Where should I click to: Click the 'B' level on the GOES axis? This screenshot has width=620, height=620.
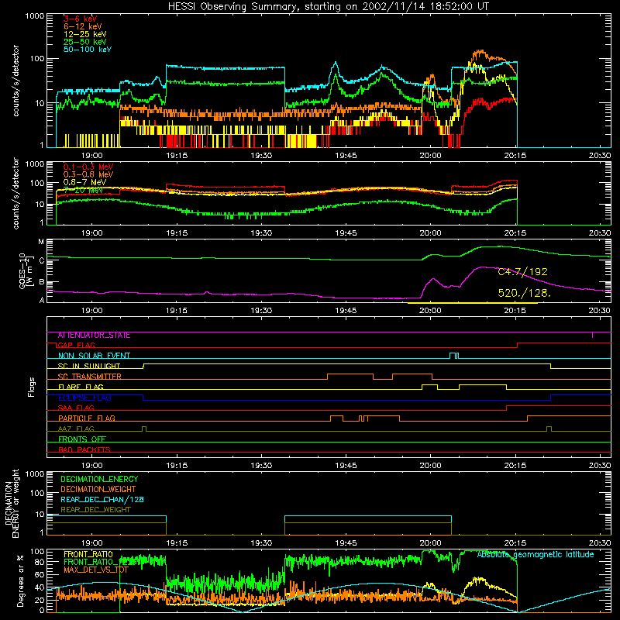42,282
